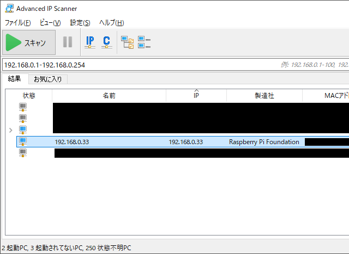349x254 pixels.
Task: Sort by the MACアドレス column header
Action: pos(326,96)
